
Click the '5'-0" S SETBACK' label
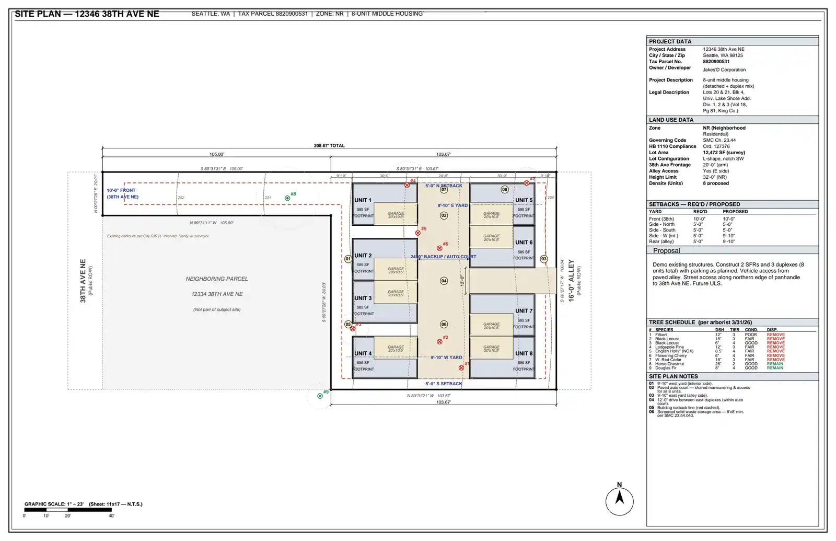pyautogui.click(x=444, y=384)
